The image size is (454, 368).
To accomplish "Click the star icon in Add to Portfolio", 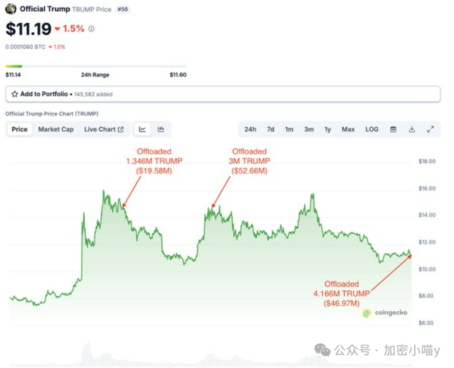I will (x=15, y=94).
